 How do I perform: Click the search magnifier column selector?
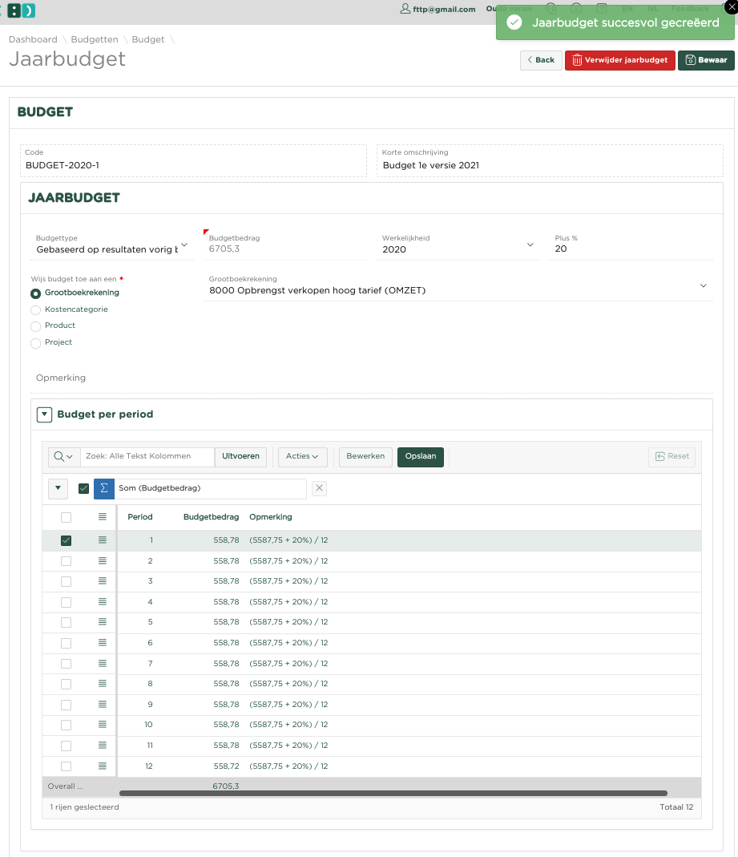[x=63, y=456]
